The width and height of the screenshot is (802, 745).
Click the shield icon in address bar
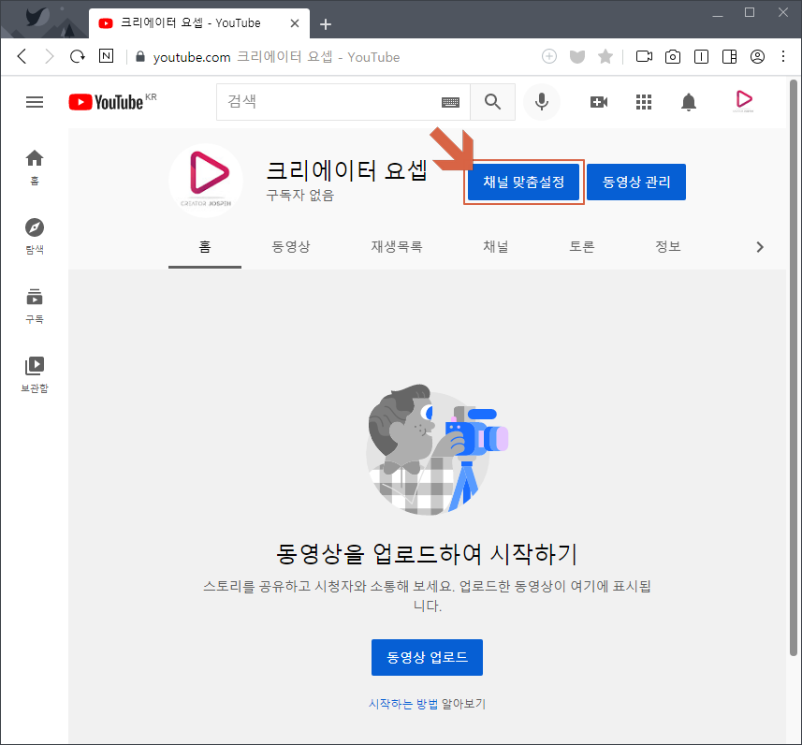(x=577, y=56)
